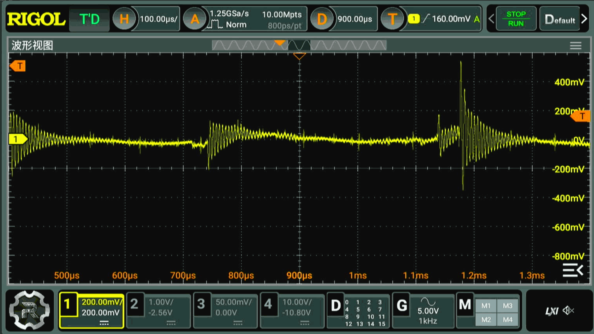Enable channel 2 display
Image resolution: width=594 pixels, height=334 pixels.
(134, 305)
